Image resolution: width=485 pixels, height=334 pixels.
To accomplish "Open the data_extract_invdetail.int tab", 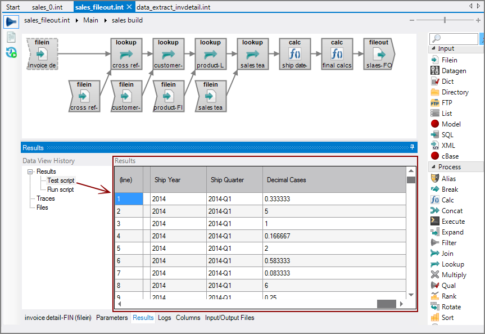I will pos(174,7).
